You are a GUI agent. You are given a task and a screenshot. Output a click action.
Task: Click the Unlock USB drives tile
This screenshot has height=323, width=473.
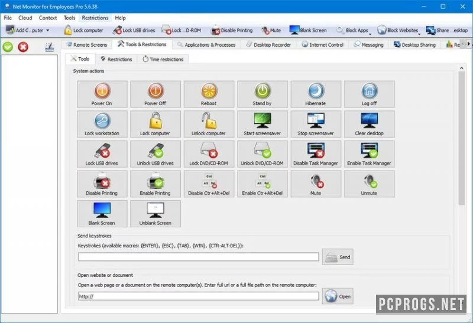click(155, 154)
